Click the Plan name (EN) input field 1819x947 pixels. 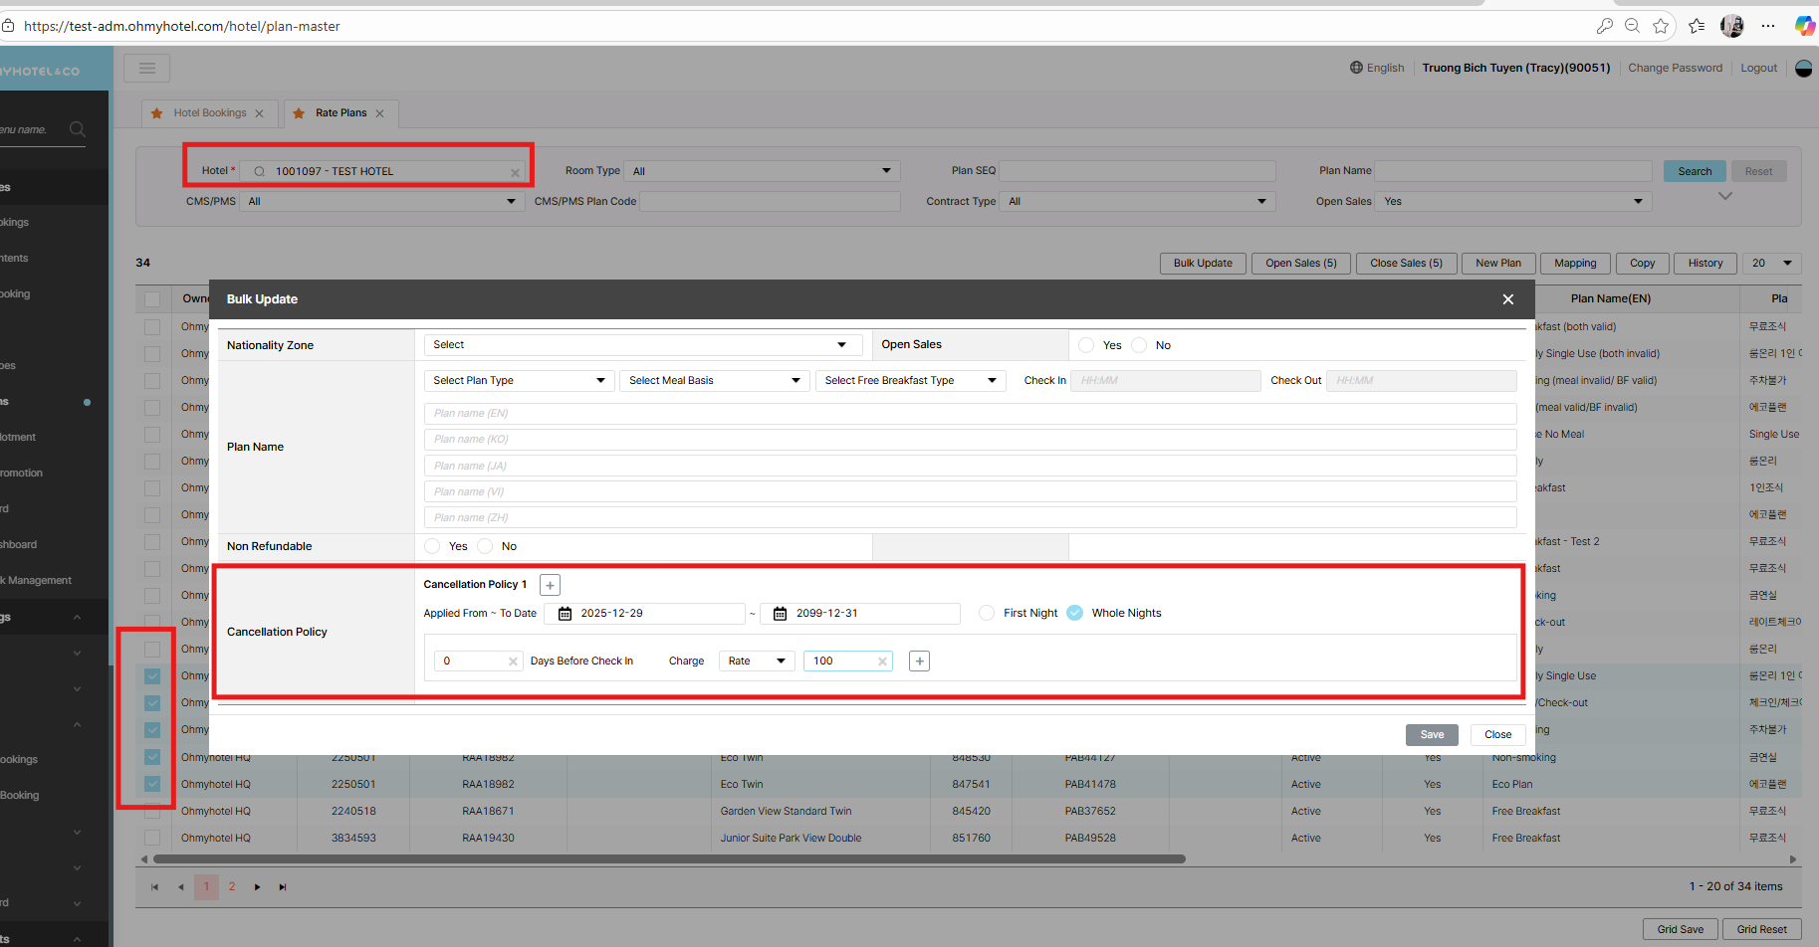[970, 414]
